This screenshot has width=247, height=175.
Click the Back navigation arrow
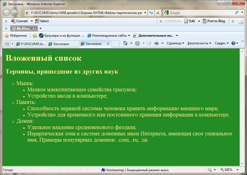coord(7,13)
